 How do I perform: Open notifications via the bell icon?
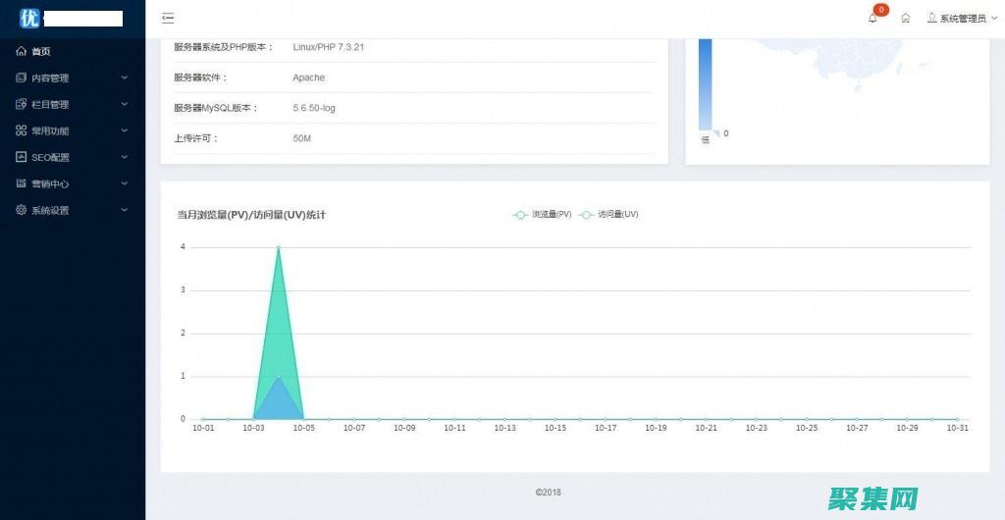pyautogui.click(x=873, y=18)
